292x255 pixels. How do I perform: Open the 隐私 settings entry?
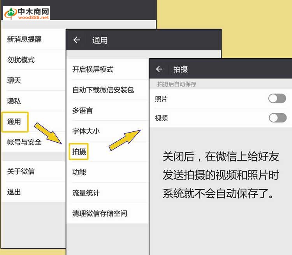coord(33,101)
